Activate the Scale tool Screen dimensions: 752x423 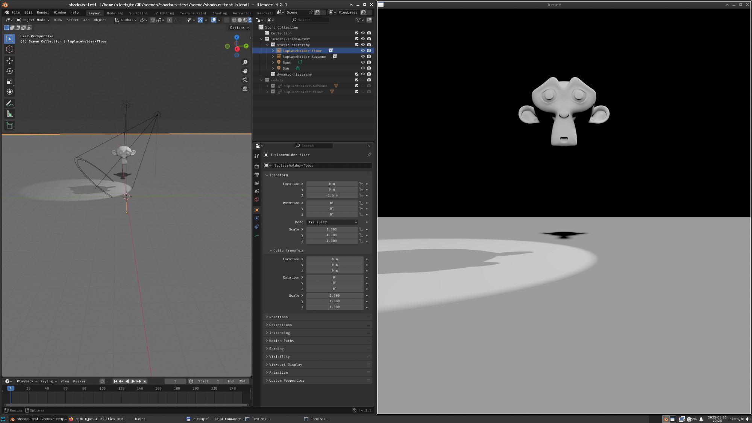pyautogui.click(x=10, y=81)
